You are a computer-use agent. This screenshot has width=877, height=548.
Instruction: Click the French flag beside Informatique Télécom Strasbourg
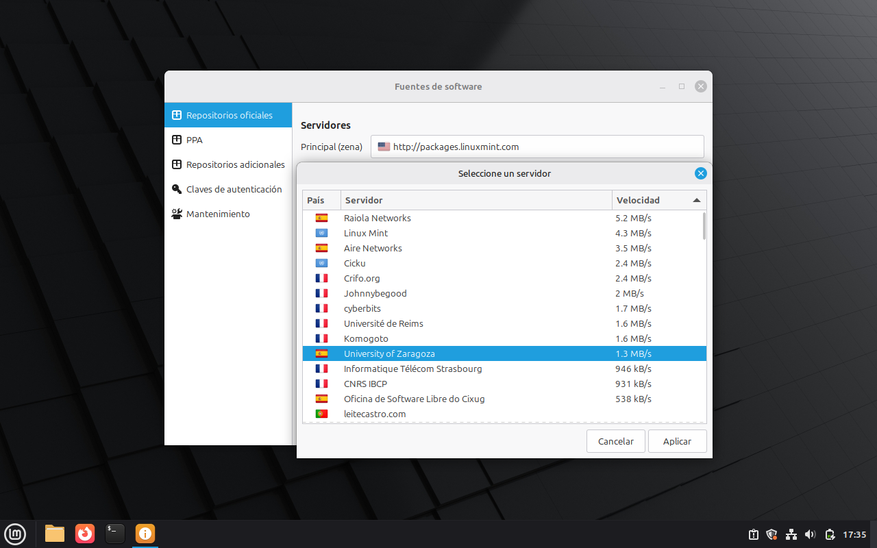tap(321, 369)
